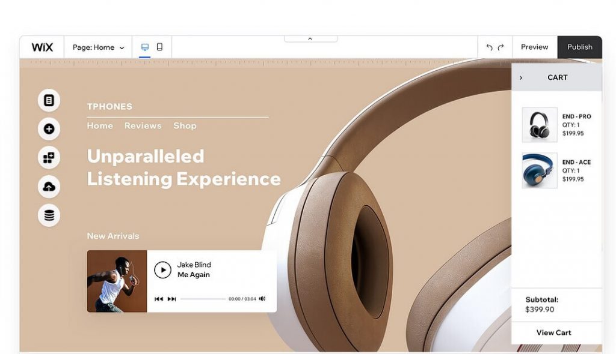The width and height of the screenshot is (616, 354).
Task: Skip to previous track in player
Action: click(x=159, y=299)
